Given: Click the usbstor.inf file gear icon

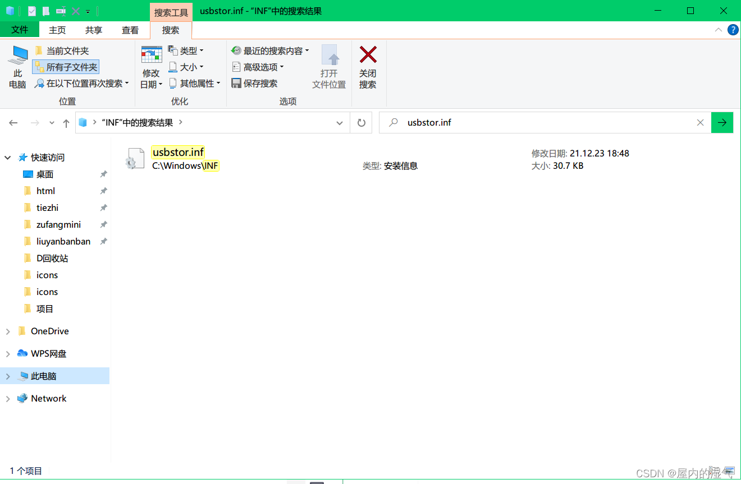Looking at the screenshot, I should pyautogui.click(x=135, y=159).
